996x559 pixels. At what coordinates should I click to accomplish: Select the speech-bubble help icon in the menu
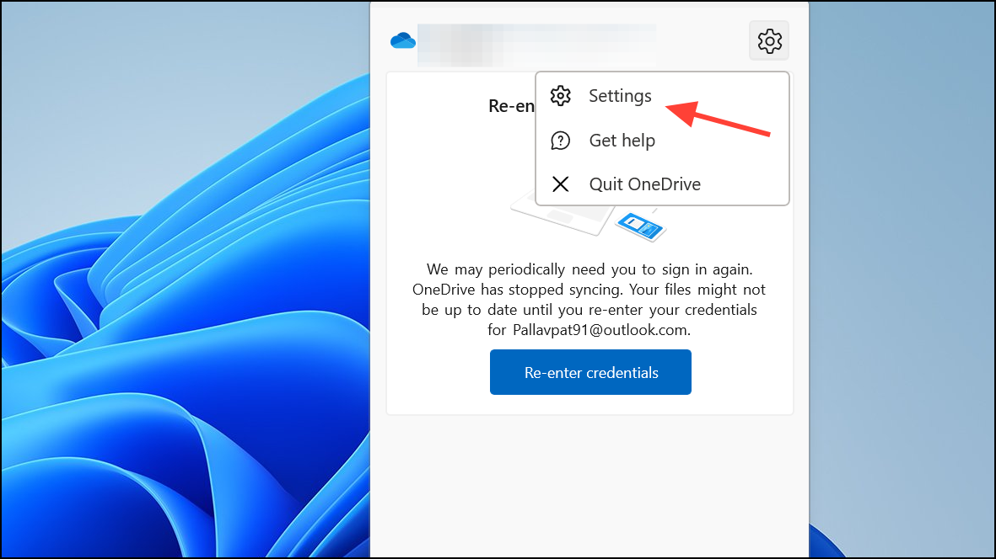click(560, 140)
